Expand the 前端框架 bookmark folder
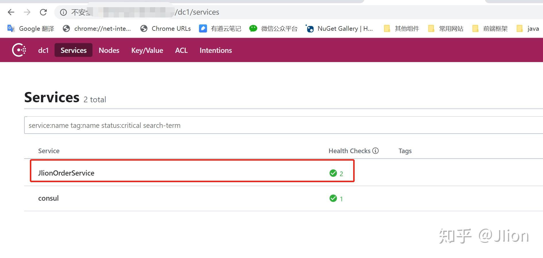The width and height of the screenshot is (543, 258). tap(490, 28)
